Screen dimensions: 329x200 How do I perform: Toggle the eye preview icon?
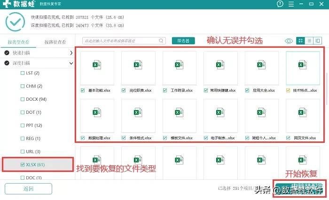point(289,41)
